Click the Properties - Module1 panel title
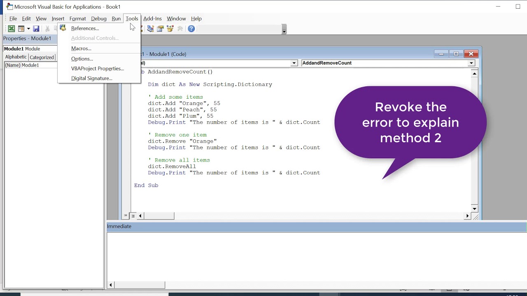Image resolution: width=527 pixels, height=296 pixels. tap(27, 38)
